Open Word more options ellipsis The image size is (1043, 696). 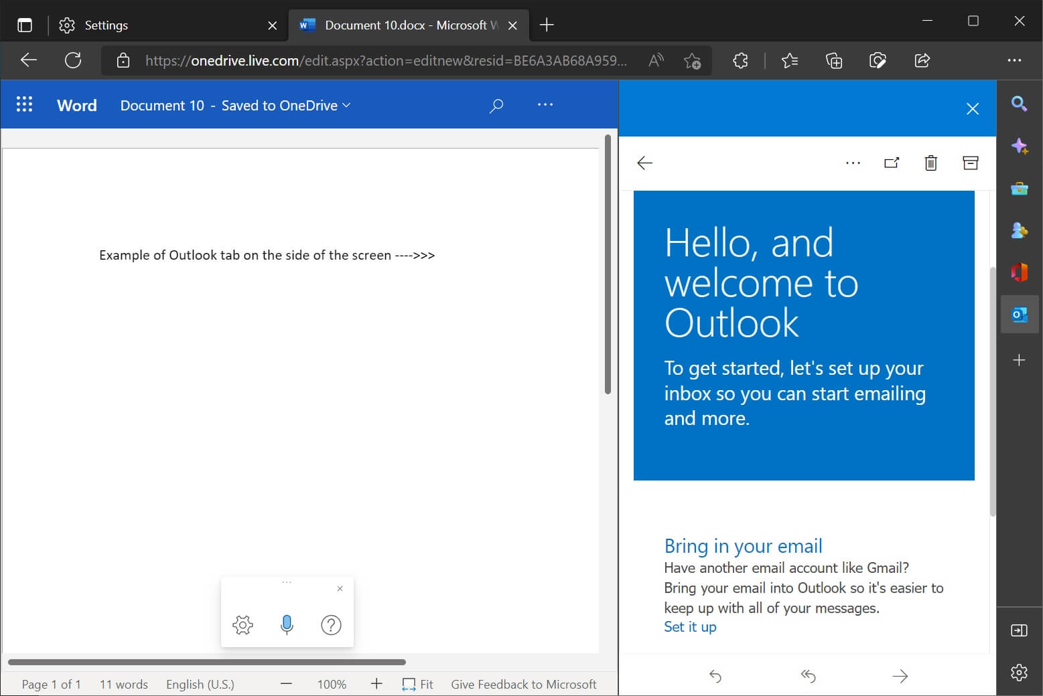click(545, 104)
